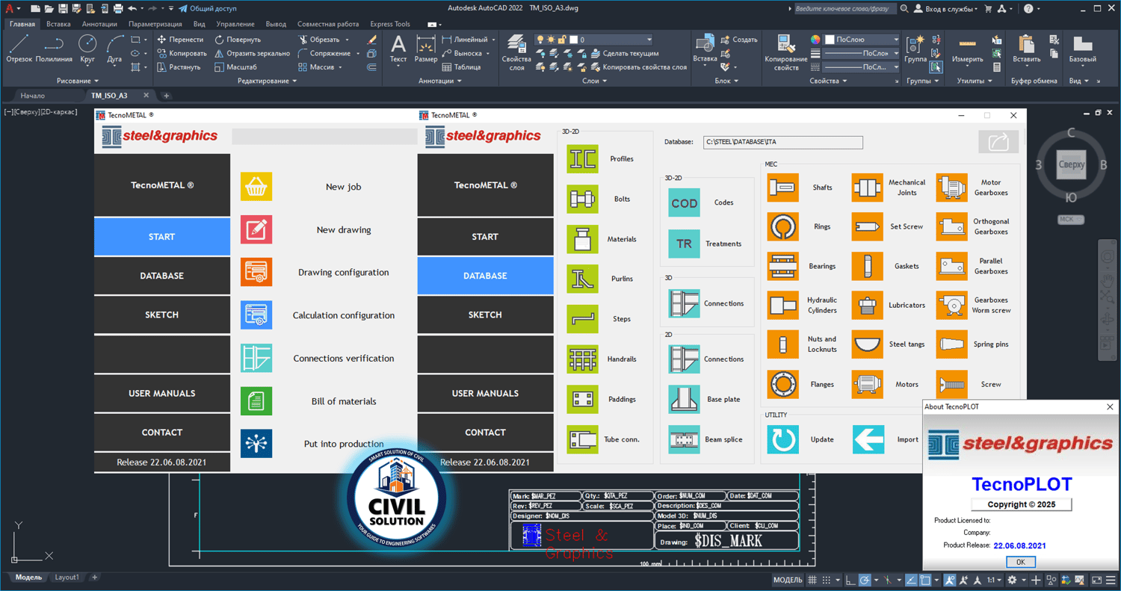This screenshot has height=591, width=1121.
Task: Select DATABASE in left TecnoMETAL window
Action: coord(162,276)
